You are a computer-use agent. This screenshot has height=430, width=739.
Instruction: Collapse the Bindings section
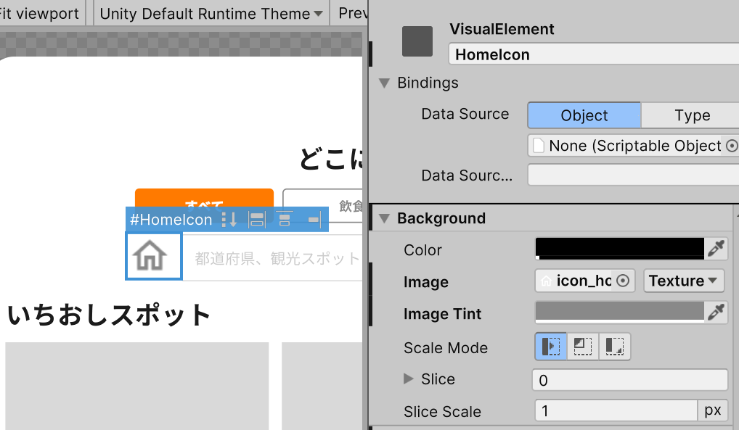pos(384,83)
